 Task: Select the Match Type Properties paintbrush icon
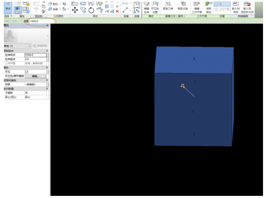pyautogui.click(x=43, y=11)
